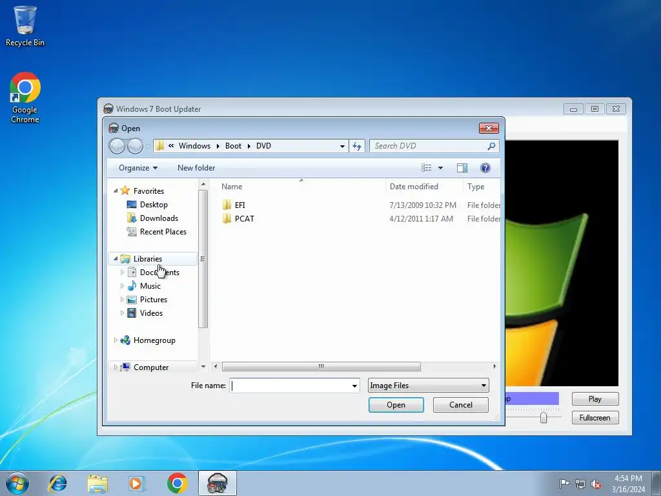Expand the Music library node
The height and width of the screenshot is (496, 661).
click(122, 286)
